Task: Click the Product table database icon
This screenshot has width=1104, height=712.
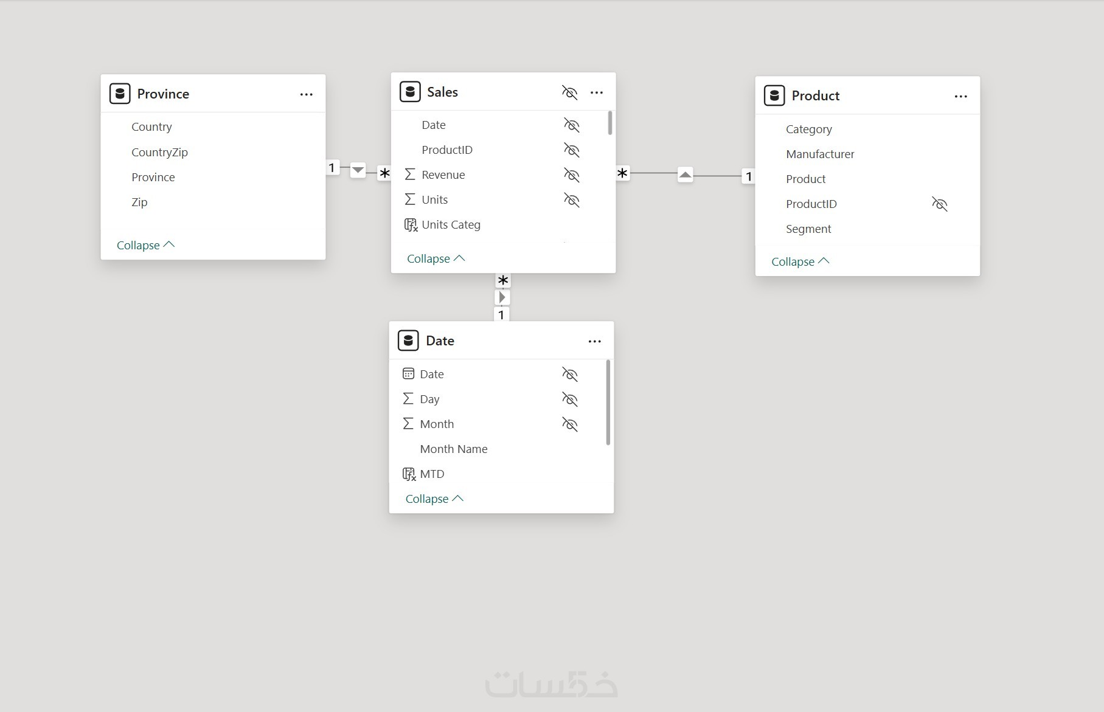Action: pos(774,95)
